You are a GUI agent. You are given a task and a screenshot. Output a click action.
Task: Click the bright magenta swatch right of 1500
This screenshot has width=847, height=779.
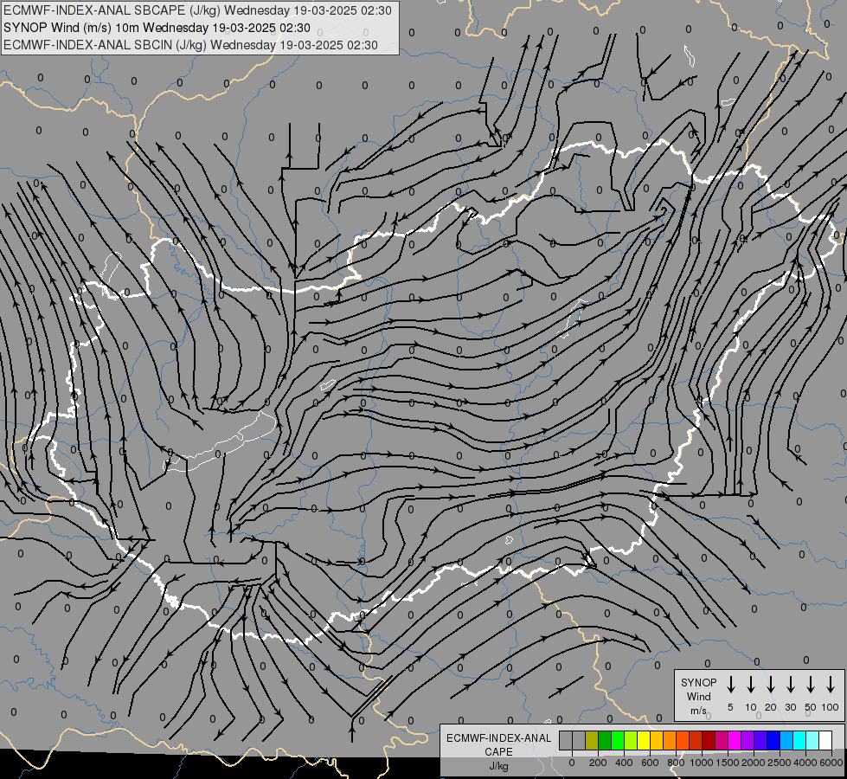tap(735, 741)
